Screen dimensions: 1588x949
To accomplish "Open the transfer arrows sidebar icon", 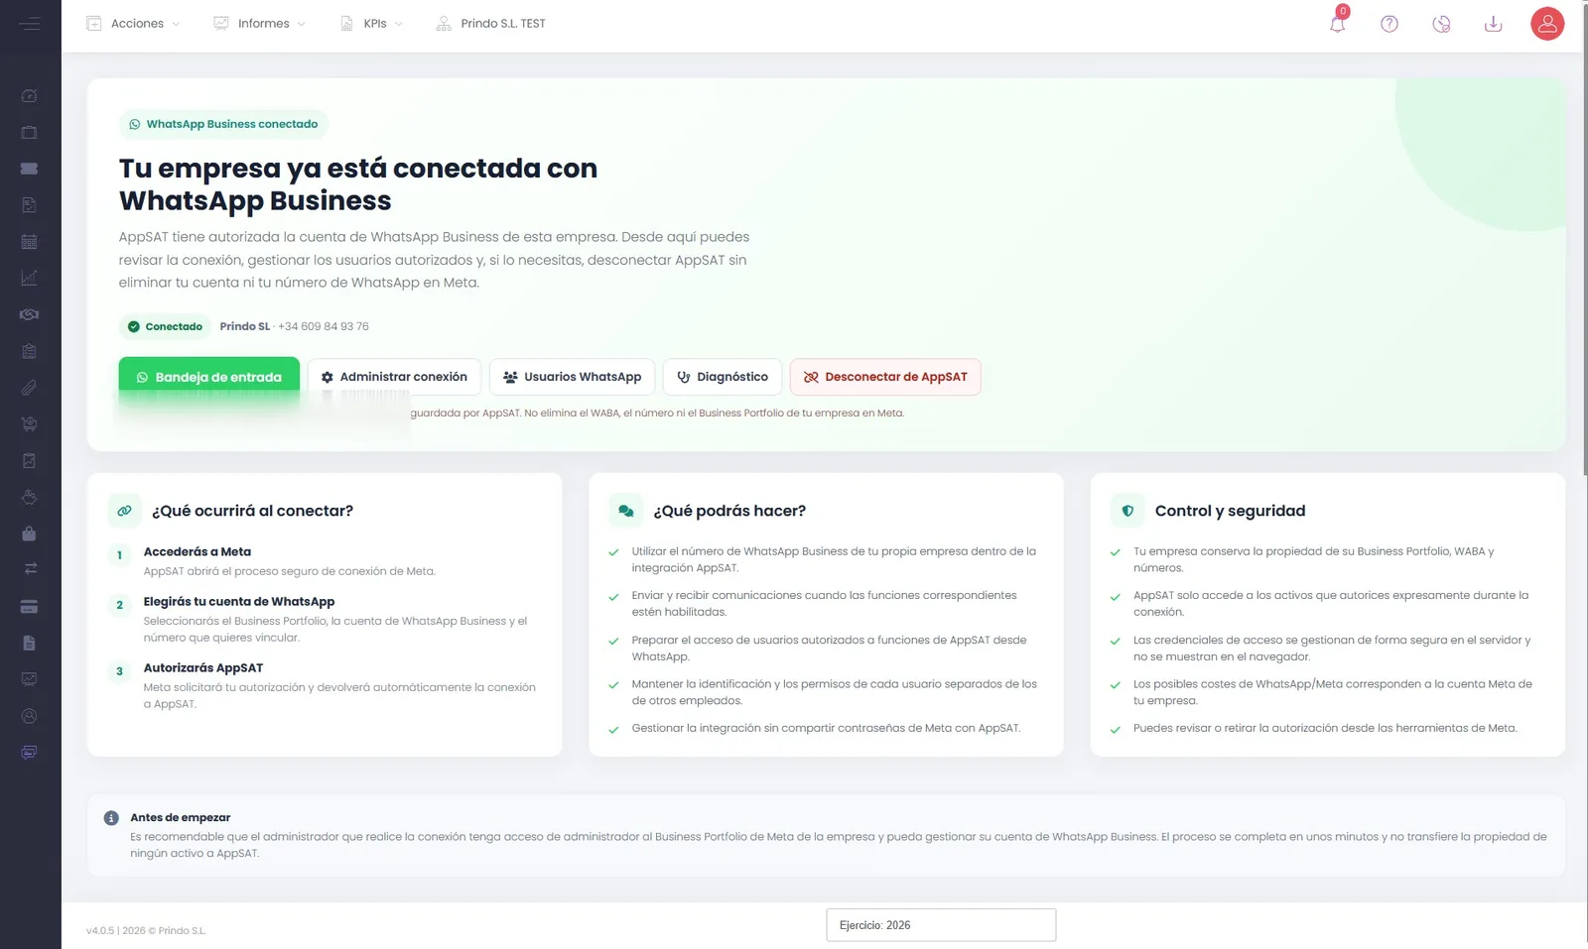I will tap(30, 569).
